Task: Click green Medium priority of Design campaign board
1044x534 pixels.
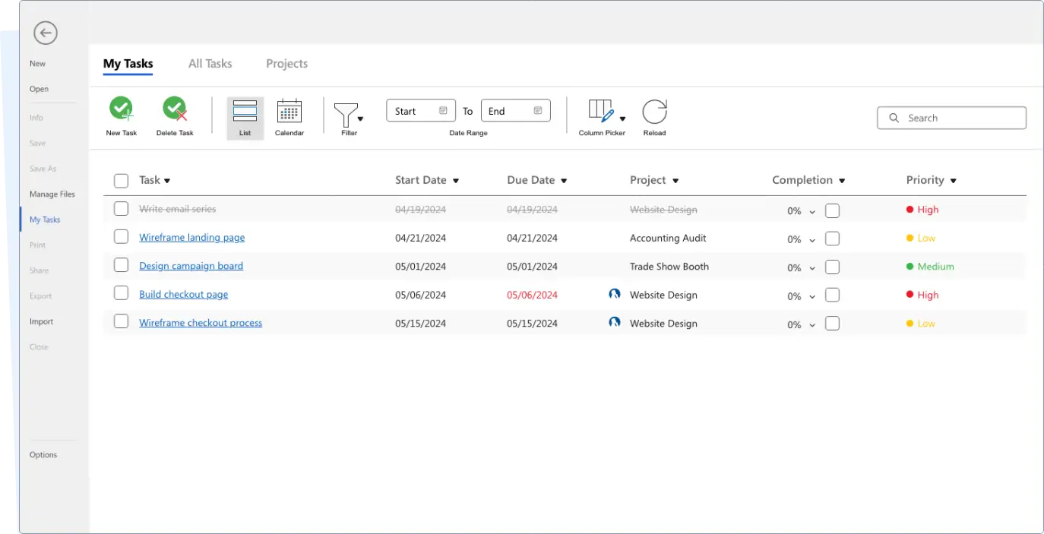Action: tap(930, 267)
